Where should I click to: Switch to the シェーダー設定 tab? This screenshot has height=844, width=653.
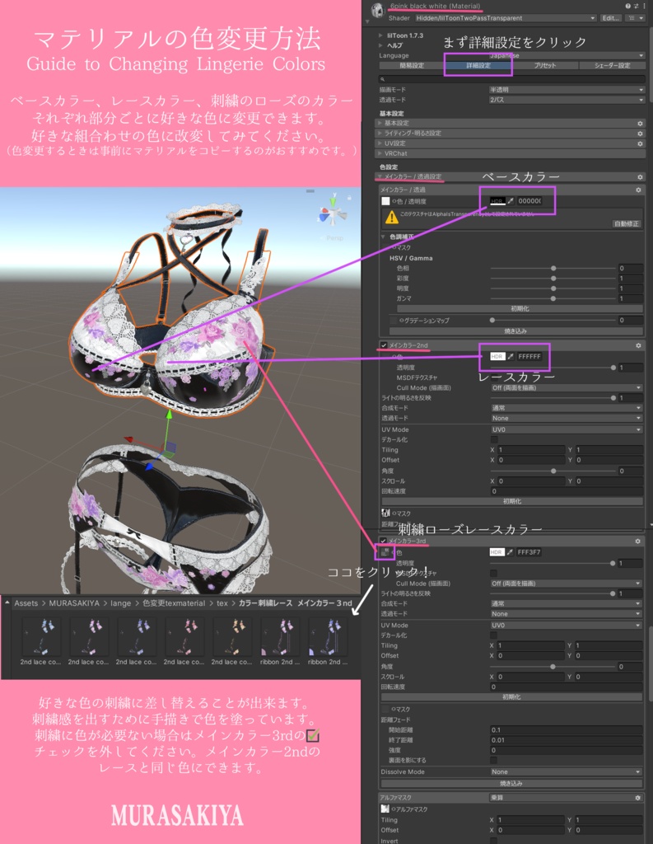pos(612,66)
